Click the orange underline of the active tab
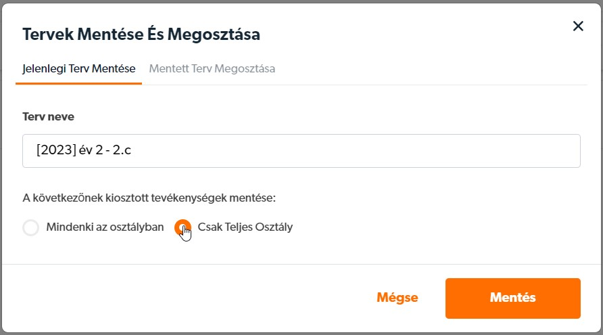603x335 pixels. 79,83
